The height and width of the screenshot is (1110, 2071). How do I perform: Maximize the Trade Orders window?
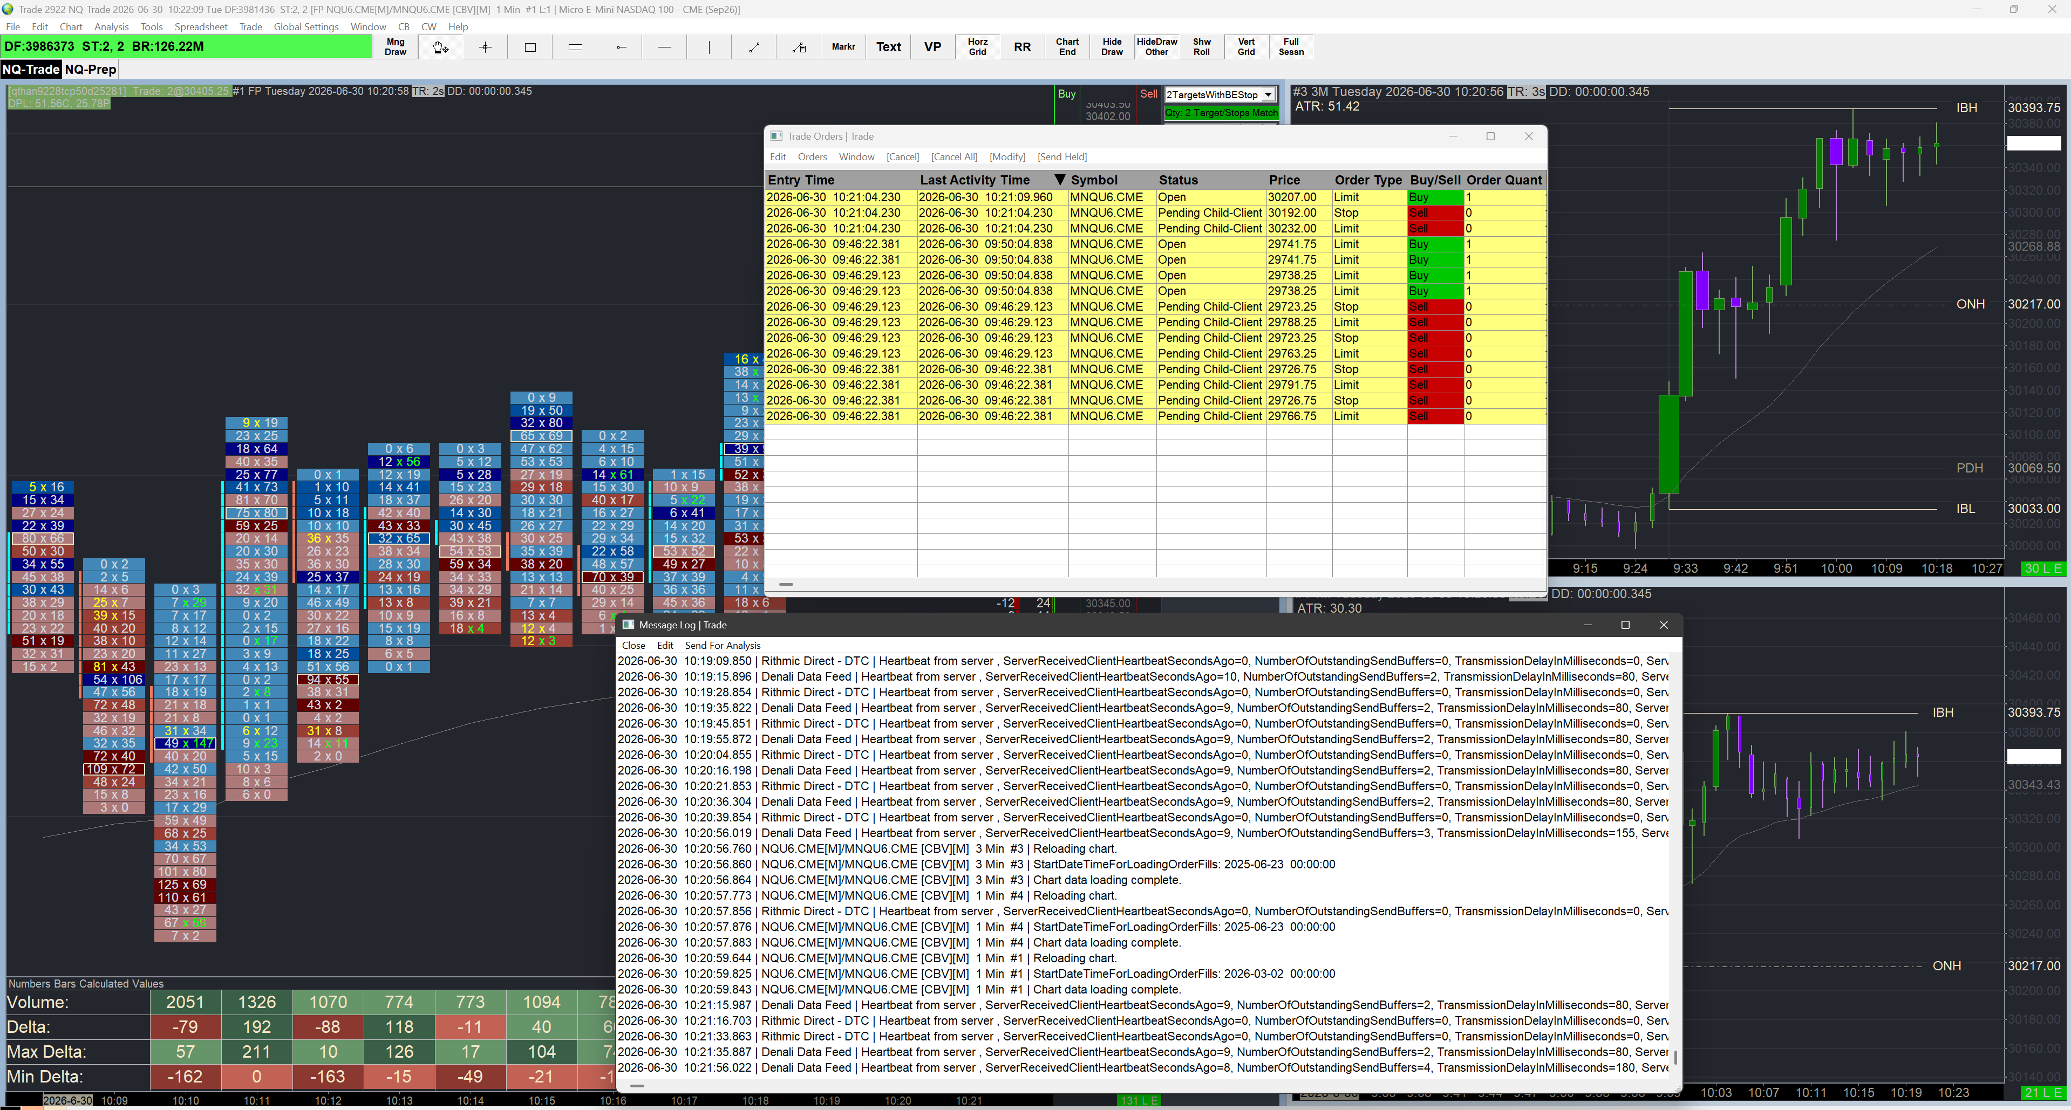[1490, 136]
